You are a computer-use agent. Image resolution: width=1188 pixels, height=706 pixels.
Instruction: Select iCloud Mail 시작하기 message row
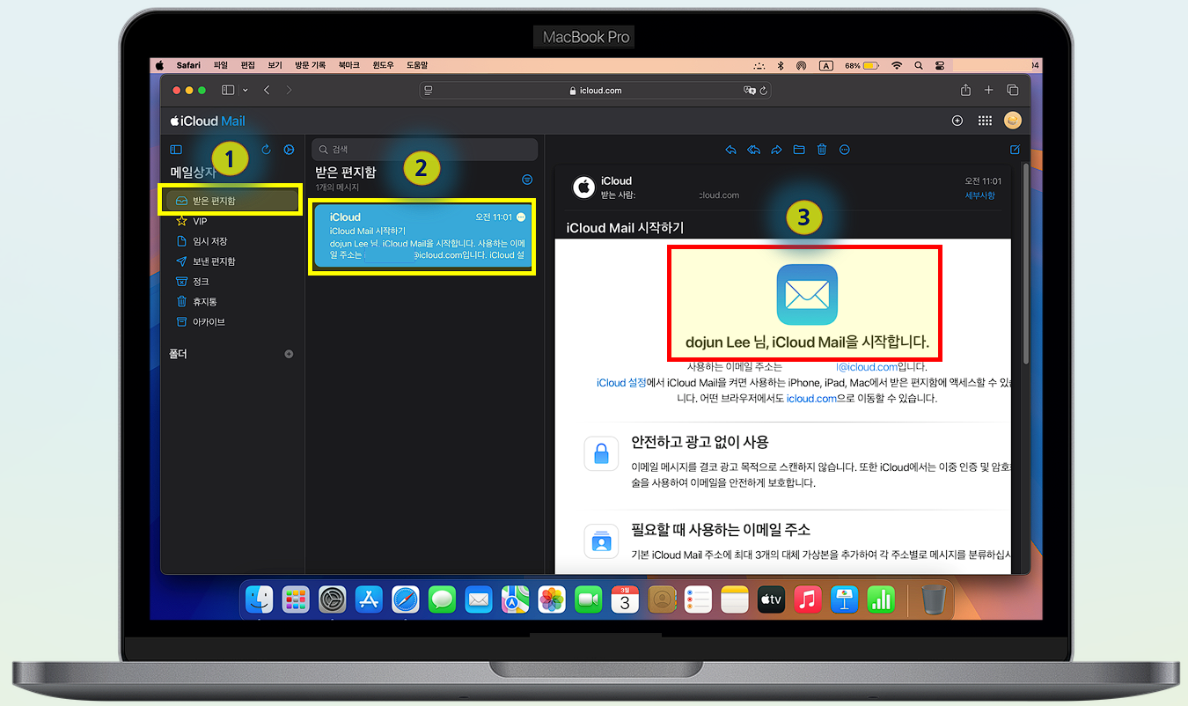point(422,236)
